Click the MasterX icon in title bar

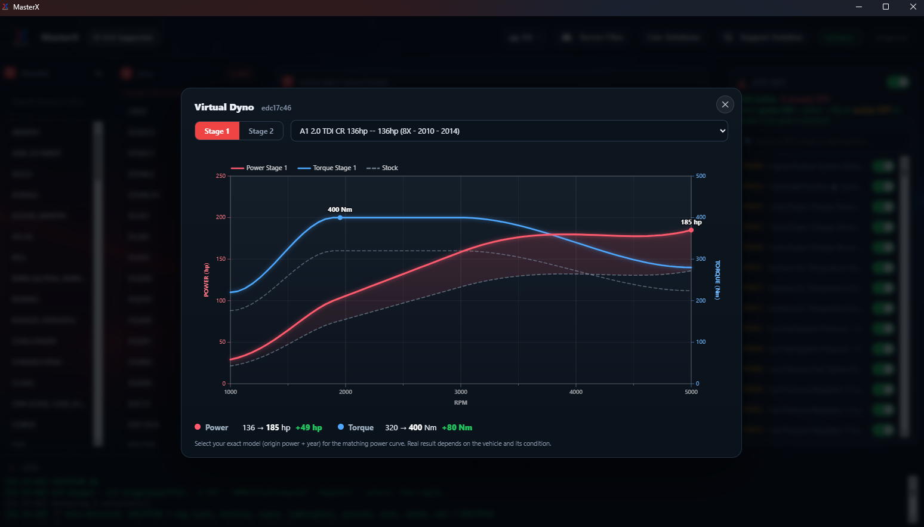click(5, 7)
